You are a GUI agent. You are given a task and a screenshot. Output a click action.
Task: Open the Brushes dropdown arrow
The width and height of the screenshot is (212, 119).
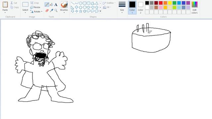(64, 13)
